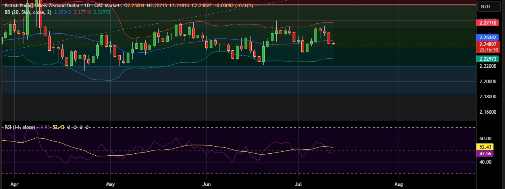The width and height of the screenshot is (505, 189).
Task: Select the BB (20, SMA, close, 2) indicator legend
Action: point(28,12)
